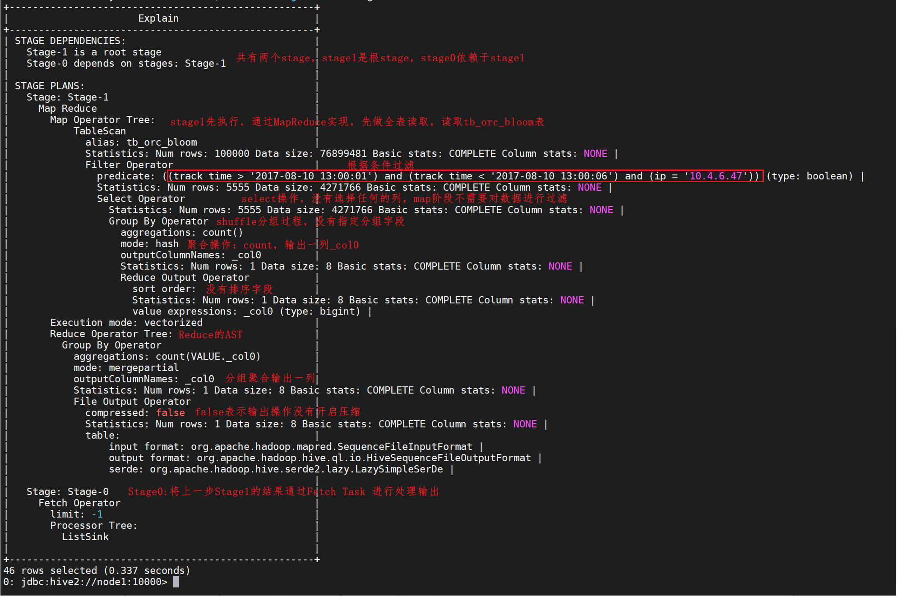Click 'mode: mergepartial' line
897x596 pixels.
[x=126, y=368]
